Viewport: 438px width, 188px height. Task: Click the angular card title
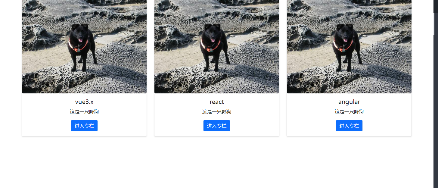pos(349,102)
